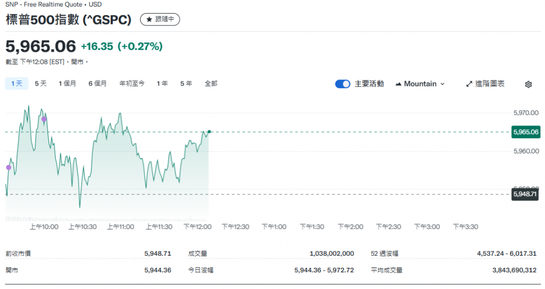Click the green current price dot on chart
Screen dimensions: 545x289
click(x=209, y=132)
